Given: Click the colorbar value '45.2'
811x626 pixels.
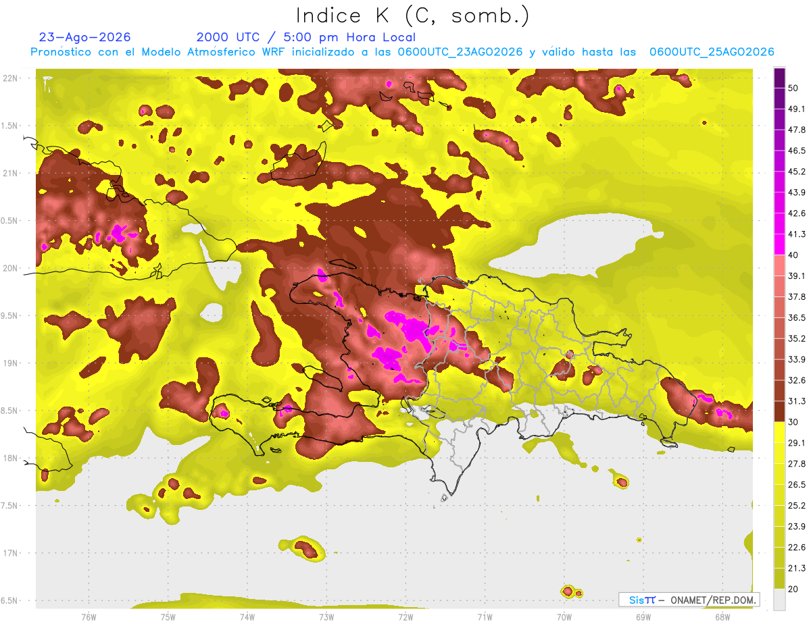Looking at the screenshot, I should 796,172.
